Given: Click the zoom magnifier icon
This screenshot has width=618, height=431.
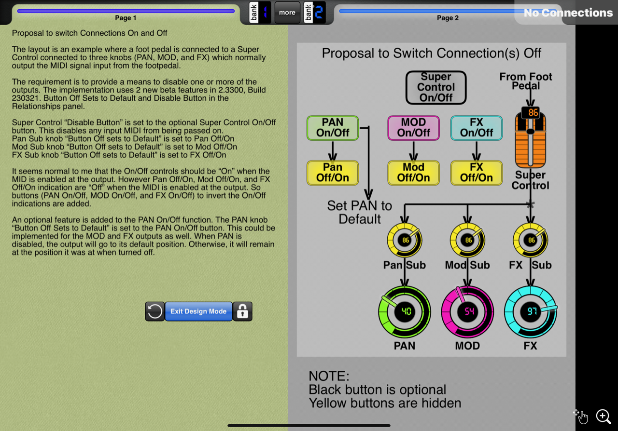Looking at the screenshot, I should pos(604,416).
